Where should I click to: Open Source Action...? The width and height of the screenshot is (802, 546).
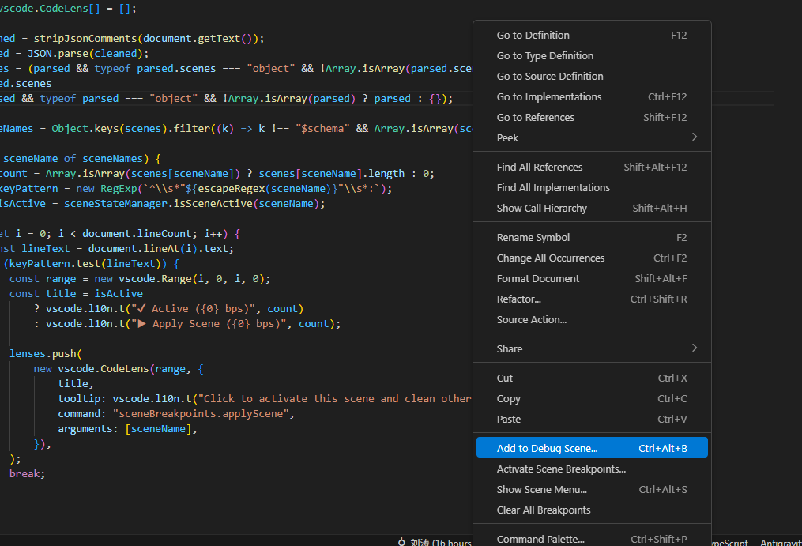[592, 319]
